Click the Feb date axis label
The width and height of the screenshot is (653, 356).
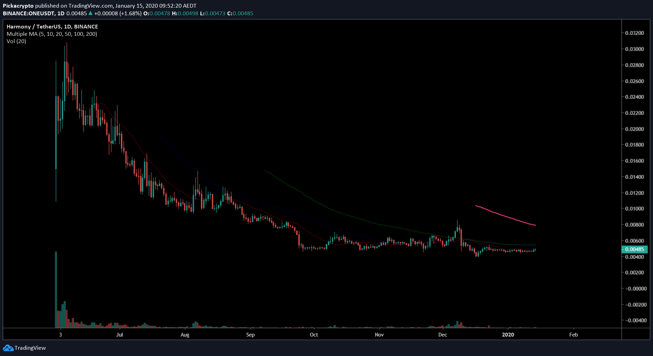pyautogui.click(x=573, y=335)
